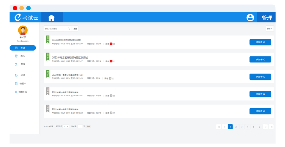The width and height of the screenshot is (285, 147).
Task: Open 课程 from the sidebar menu
Action: pyautogui.click(x=22, y=64)
